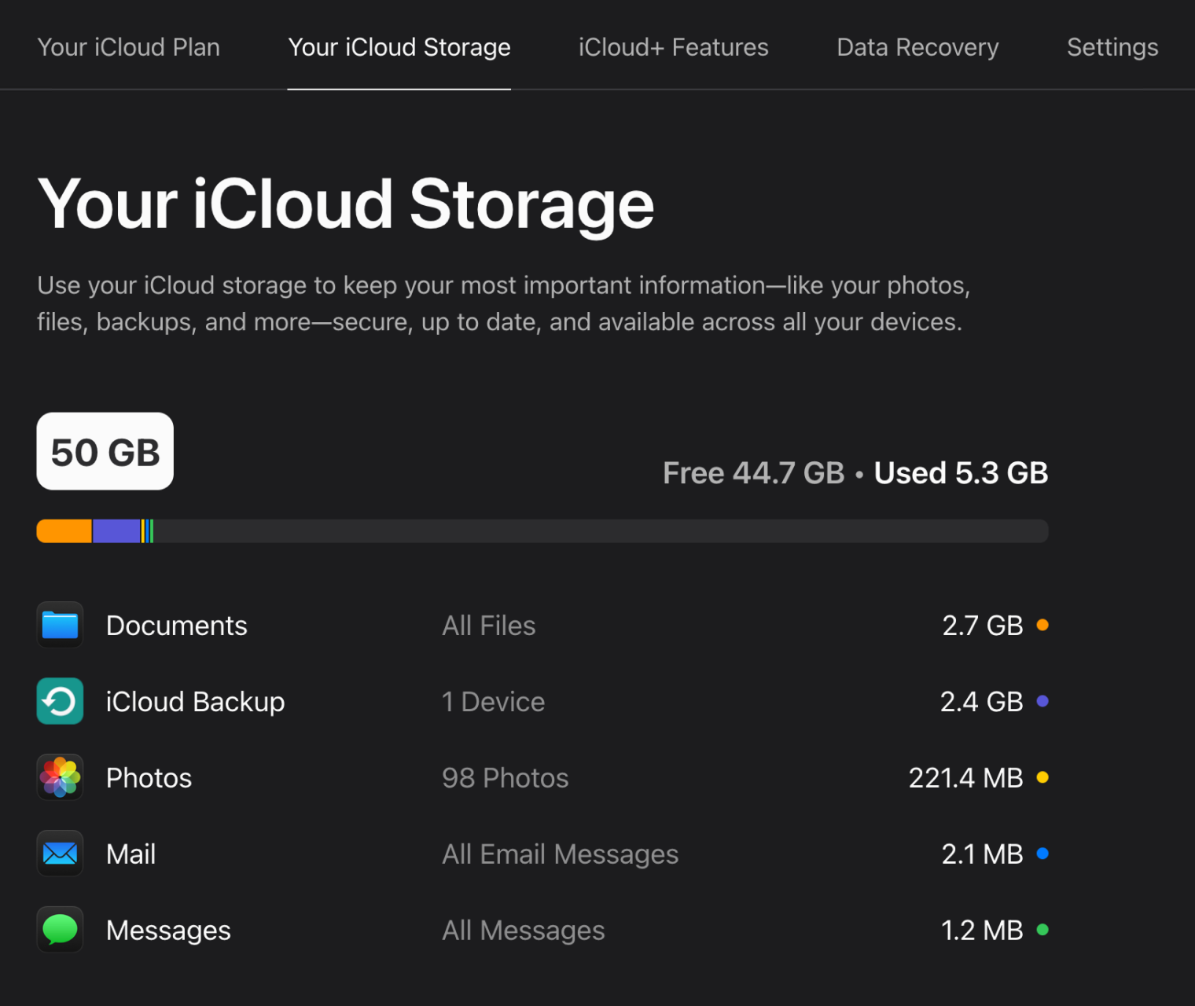
Task: Go to the Data Recovery tab
Action: click(x=917, y=47)
